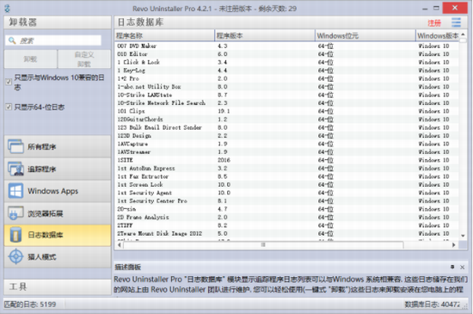Open the hamburger menu icon at top right

456,22
